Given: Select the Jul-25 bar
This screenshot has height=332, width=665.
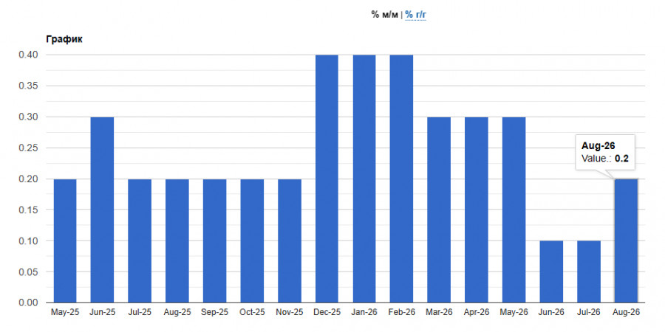Looking at the screenshot, I should 140,241.
